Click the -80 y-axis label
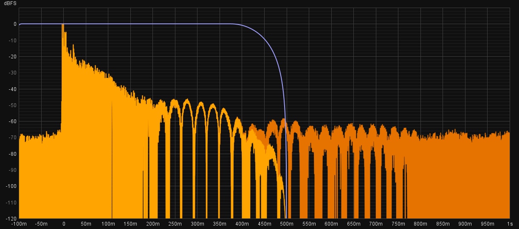 click(12, 154)
